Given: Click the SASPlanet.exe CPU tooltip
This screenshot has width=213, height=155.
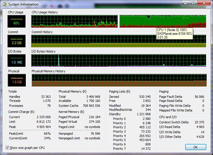Looking at the screenshot, I should tap(174, 34).
